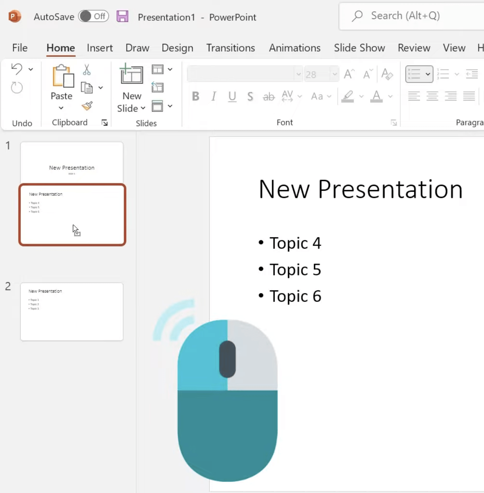The width and height of the screenshot is (484, 493).
Task: Click the New Slide icon
Action: click(x=131, y=74)
